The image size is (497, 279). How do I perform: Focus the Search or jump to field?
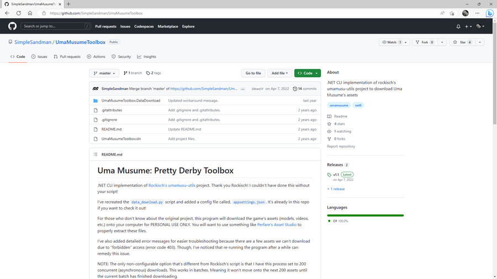(56, 26)
